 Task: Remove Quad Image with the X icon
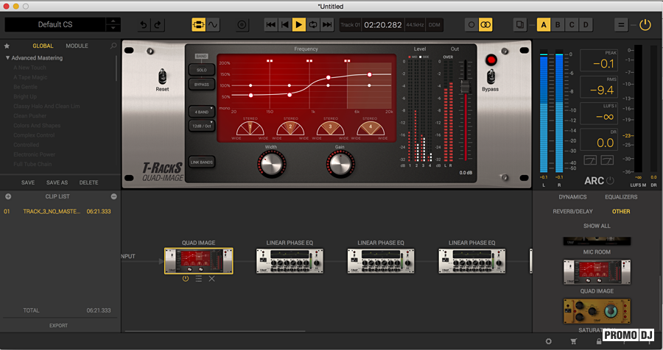tap(212, 279)
